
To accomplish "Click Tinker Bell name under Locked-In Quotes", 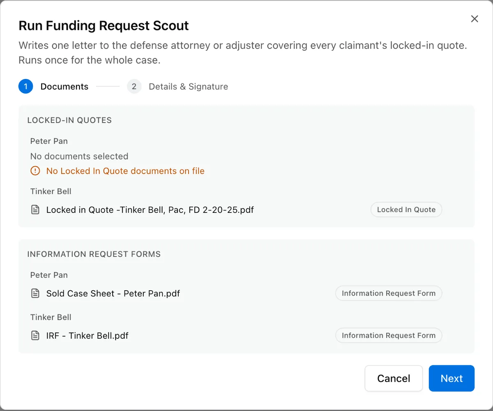I will (51, 191).
